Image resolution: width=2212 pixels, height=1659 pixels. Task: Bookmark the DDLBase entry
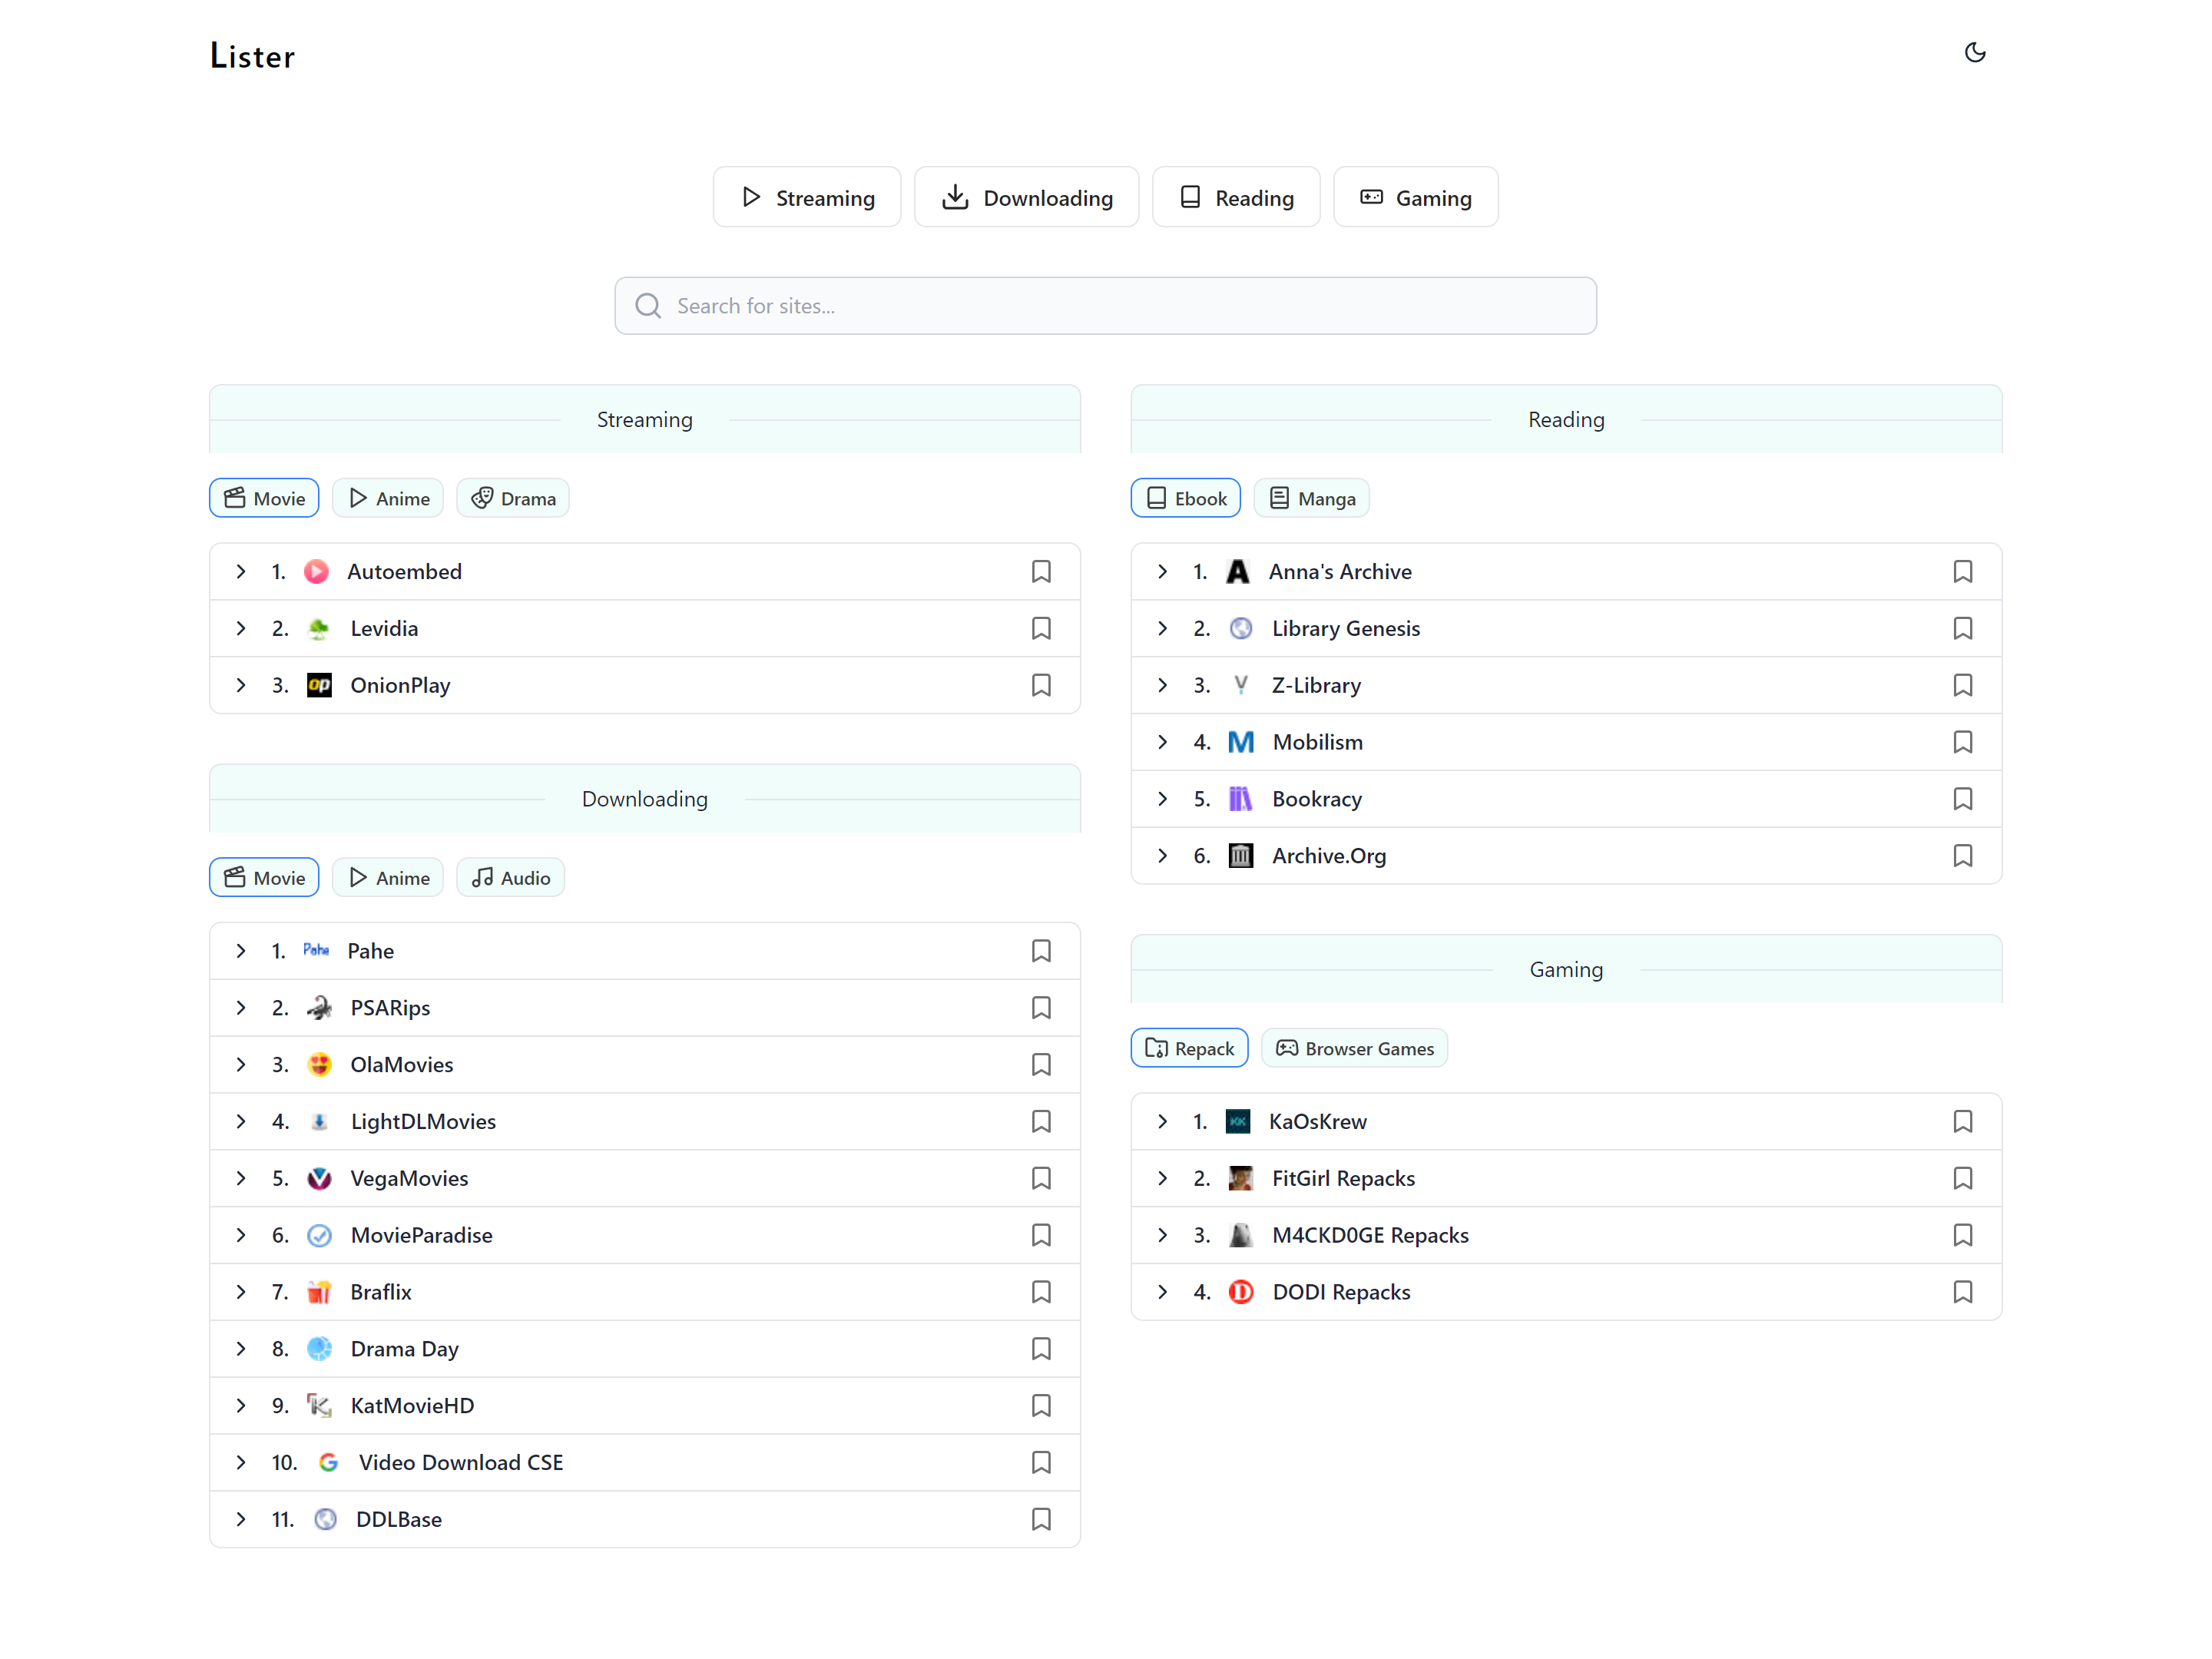click(x=1041, y=1520)
